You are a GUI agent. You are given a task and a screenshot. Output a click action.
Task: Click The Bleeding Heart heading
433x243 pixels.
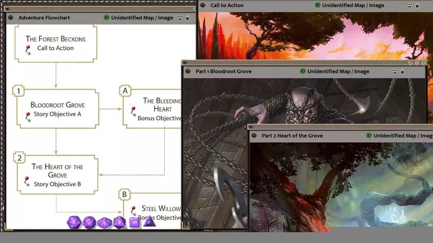(162, 105)
